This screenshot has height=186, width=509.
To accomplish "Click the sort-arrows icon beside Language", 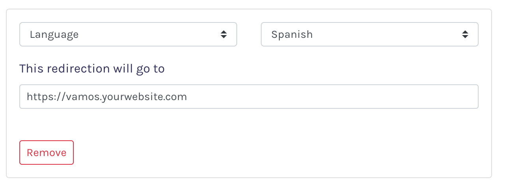I will click(224, 34).
